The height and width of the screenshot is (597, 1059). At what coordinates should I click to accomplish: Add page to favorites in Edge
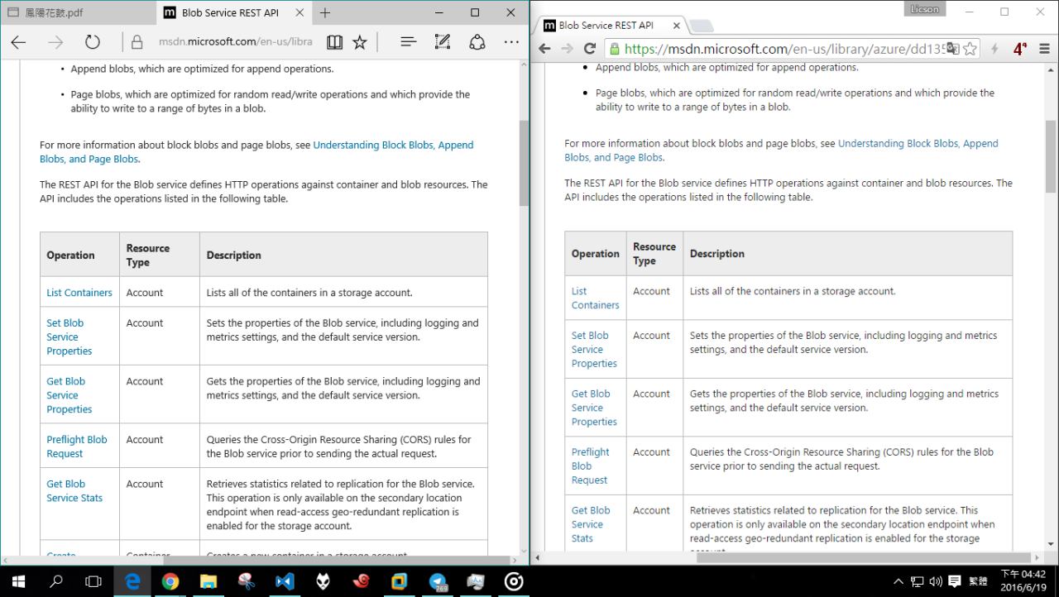click(x=360, y=42)
